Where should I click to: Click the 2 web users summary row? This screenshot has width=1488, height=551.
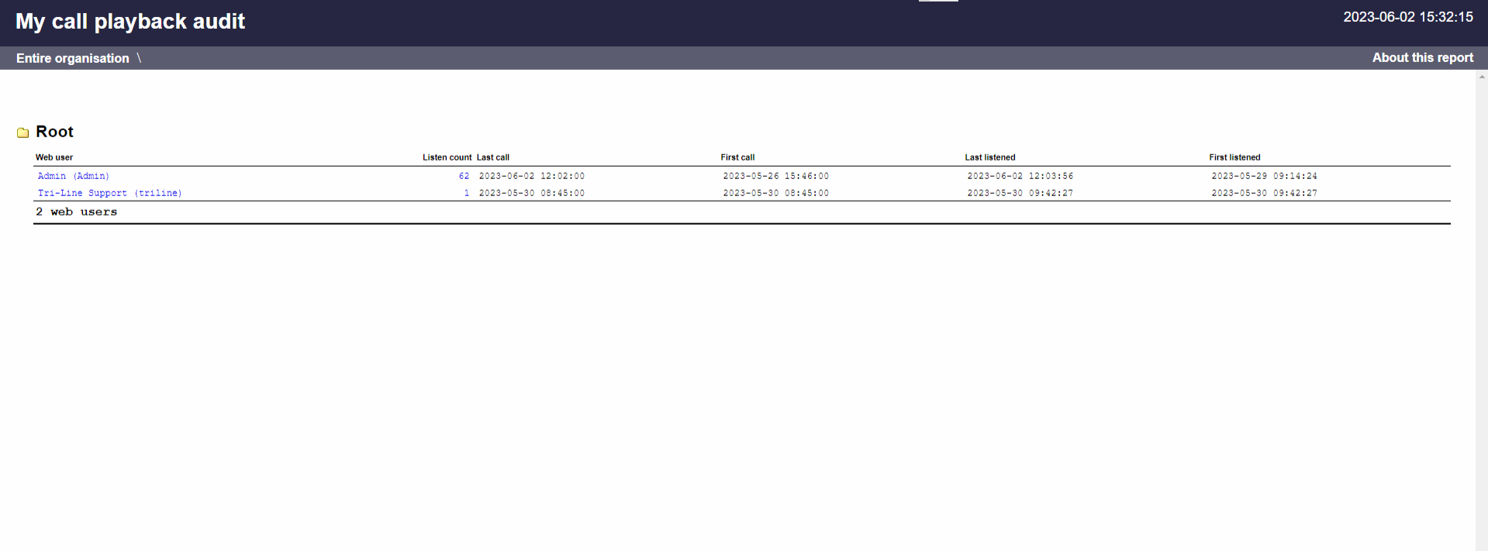[77, 212]
